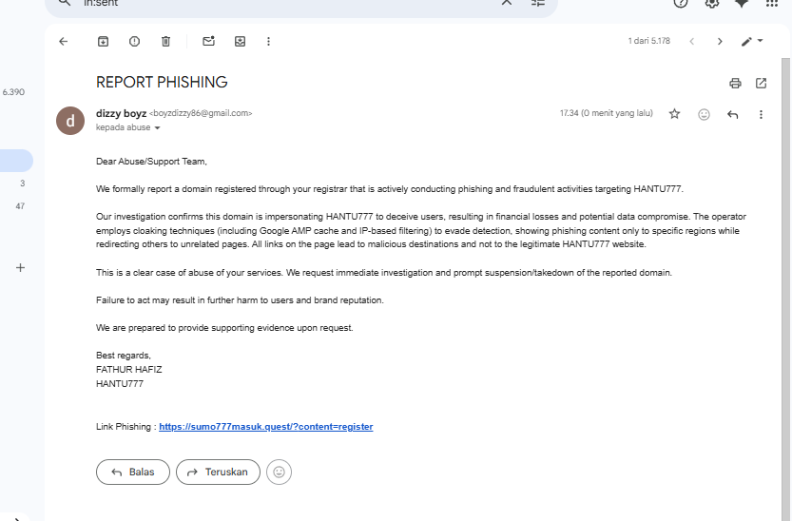792x521 pixels.
Task: Click the Balas reply button
Action: (132, 472)
